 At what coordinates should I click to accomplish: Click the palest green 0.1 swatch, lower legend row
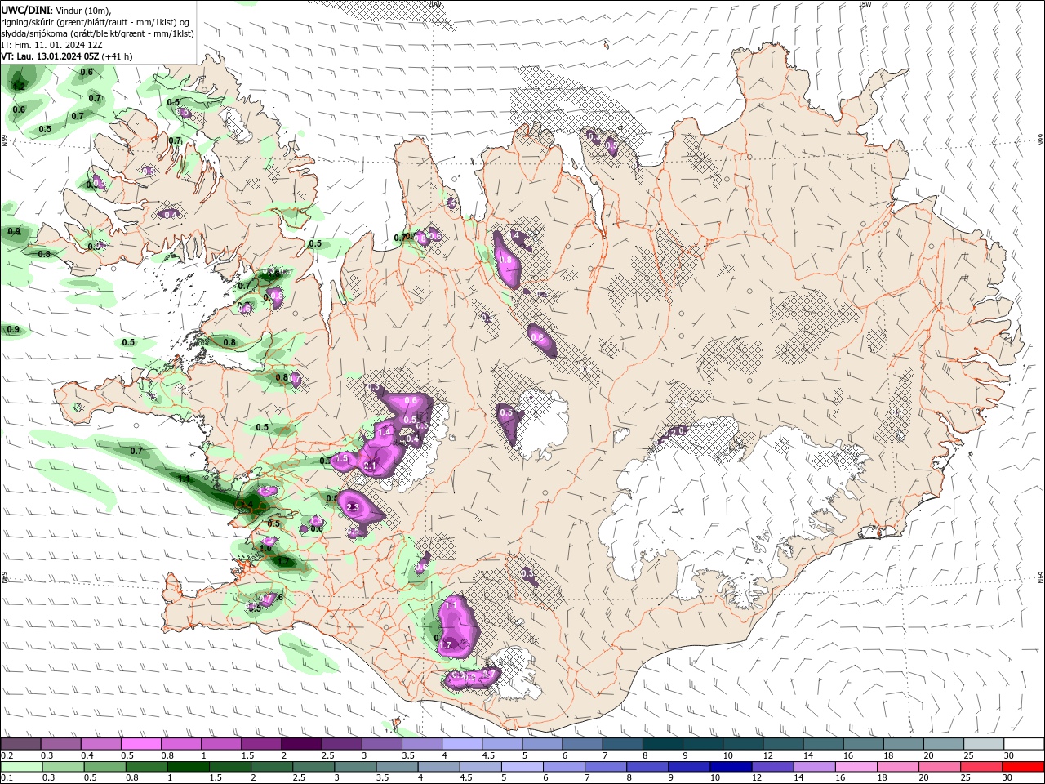pyautogui.click(x=21, y=767)
